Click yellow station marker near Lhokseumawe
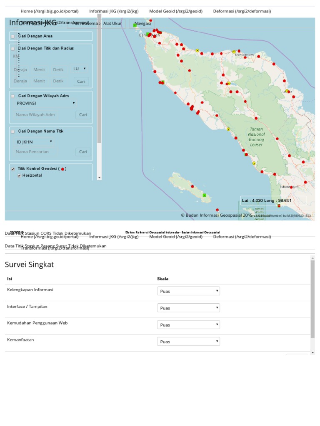The image size is (320, 426). (234, 52)
